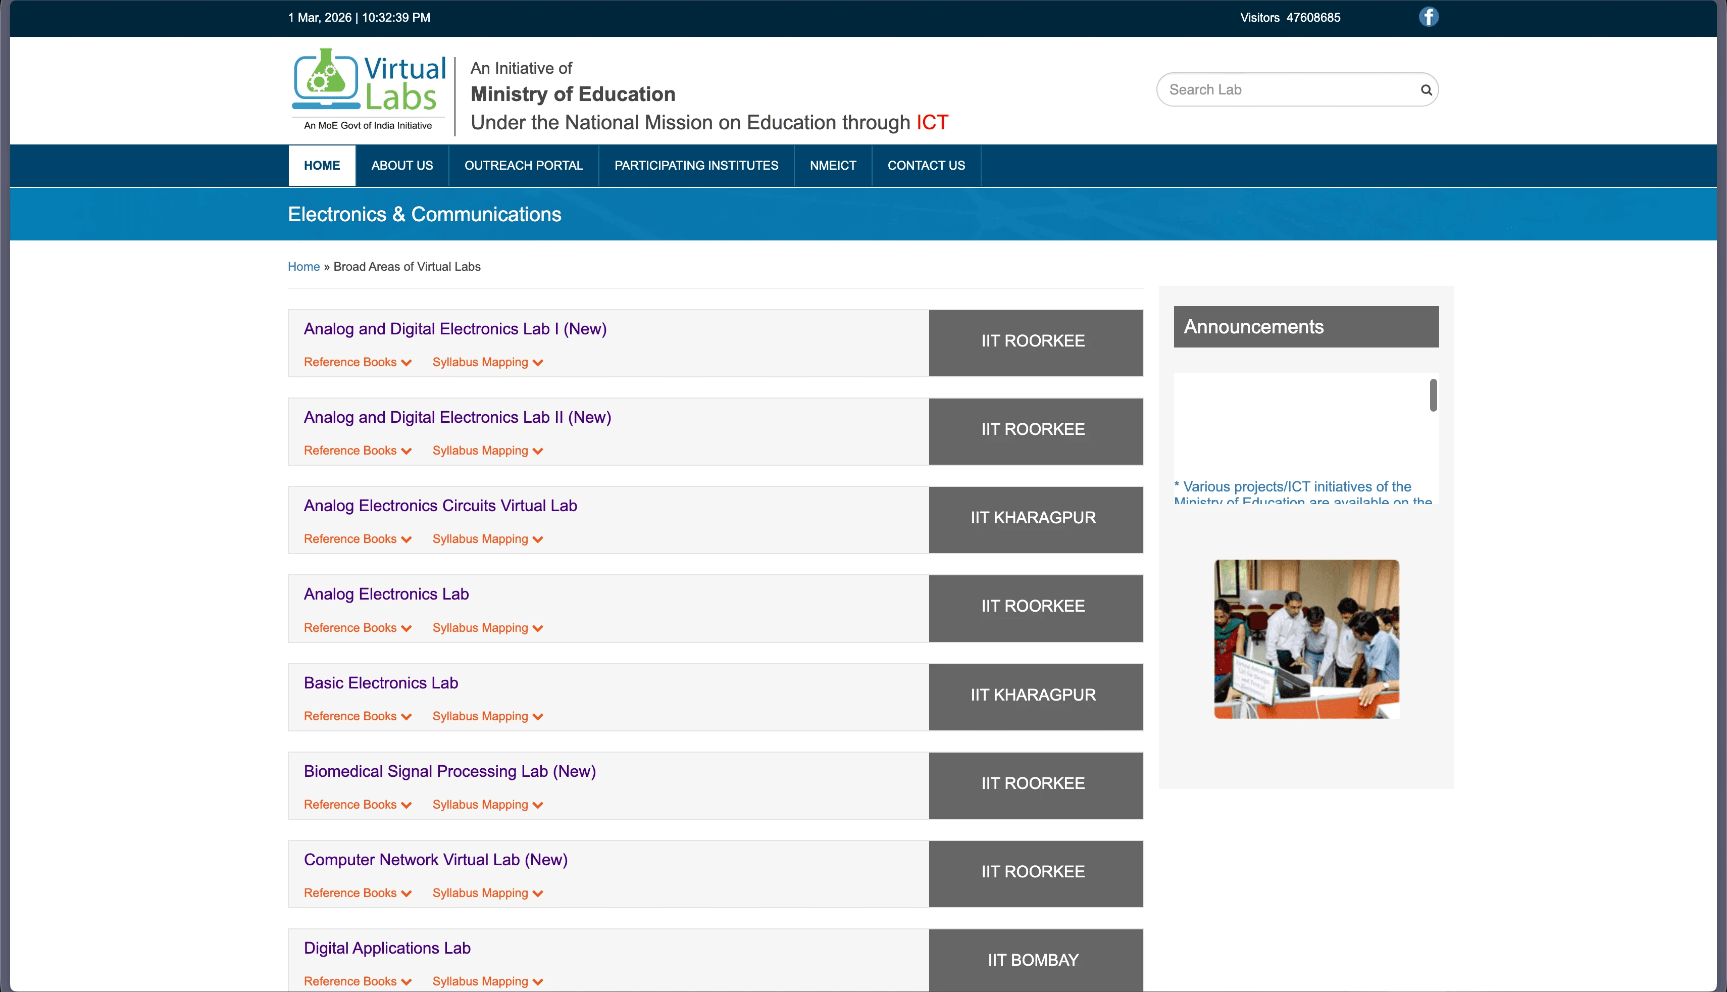Go to Participating Institutes page
This screenshot has width=1727, height=992.
[x=696, y=166]
